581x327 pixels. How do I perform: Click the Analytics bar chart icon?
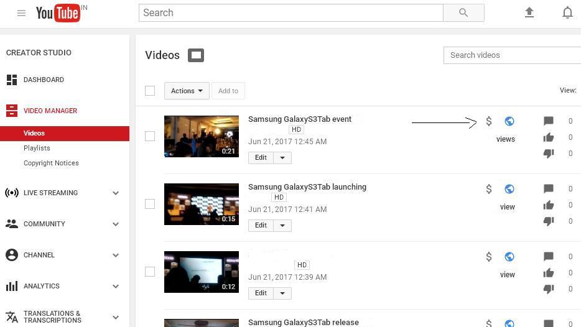tap(12, 286)
